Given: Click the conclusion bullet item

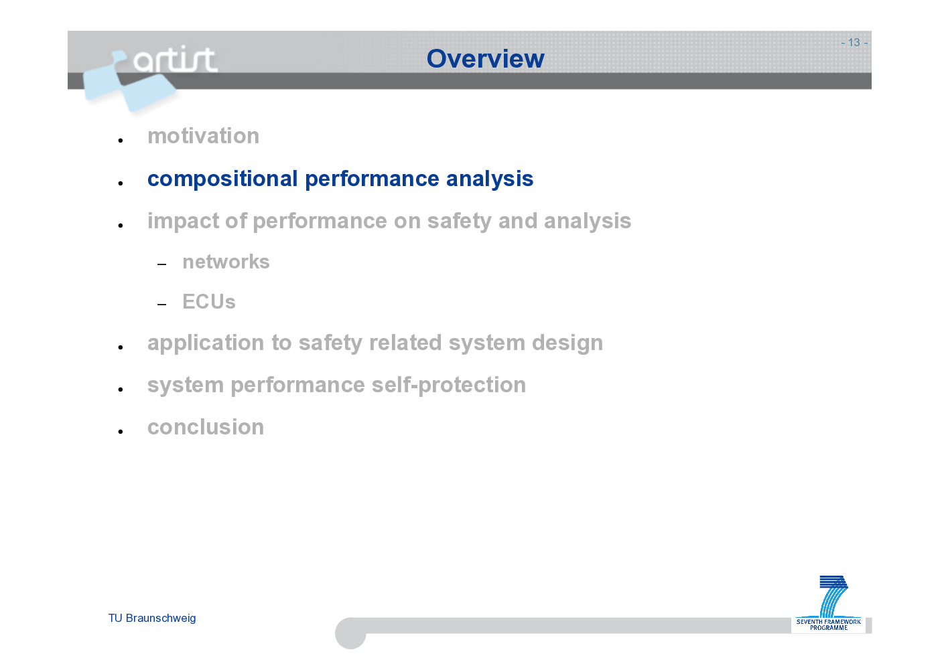Looking at the screenshot, I should [x=206, y=427].
